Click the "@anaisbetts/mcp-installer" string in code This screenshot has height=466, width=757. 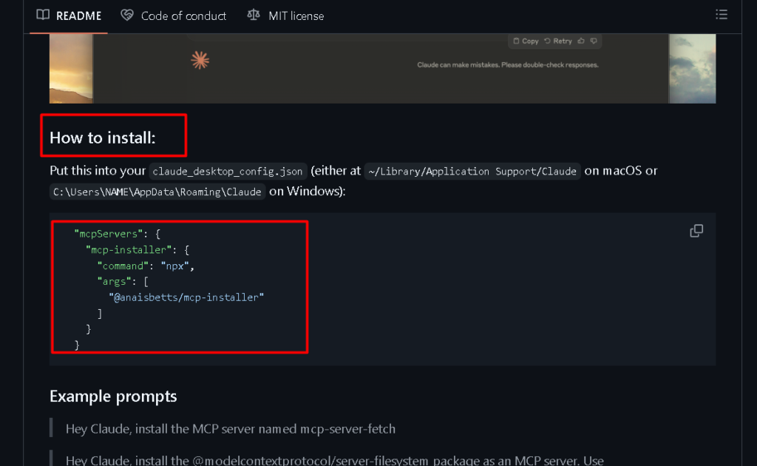(x=186, y=297)
